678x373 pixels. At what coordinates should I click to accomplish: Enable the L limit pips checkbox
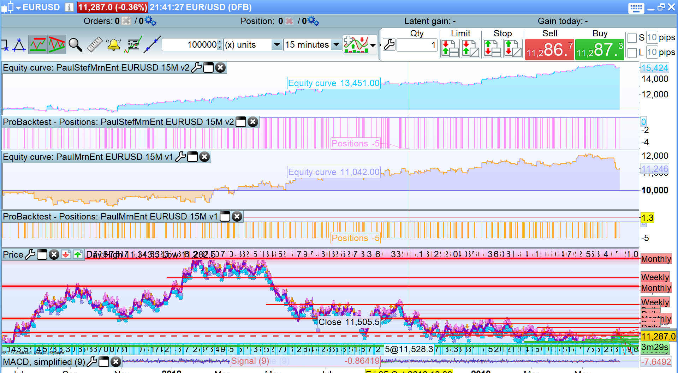(632, 53)
